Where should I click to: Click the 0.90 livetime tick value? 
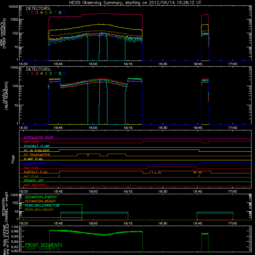15,251
